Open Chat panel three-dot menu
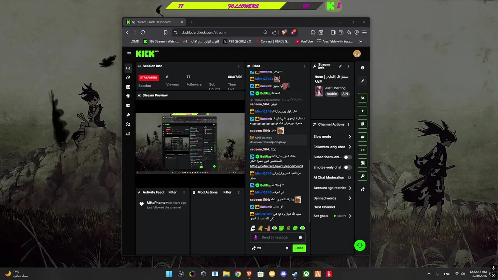The height and width of the screenshot is (280, 498). (x=305, y=66)
